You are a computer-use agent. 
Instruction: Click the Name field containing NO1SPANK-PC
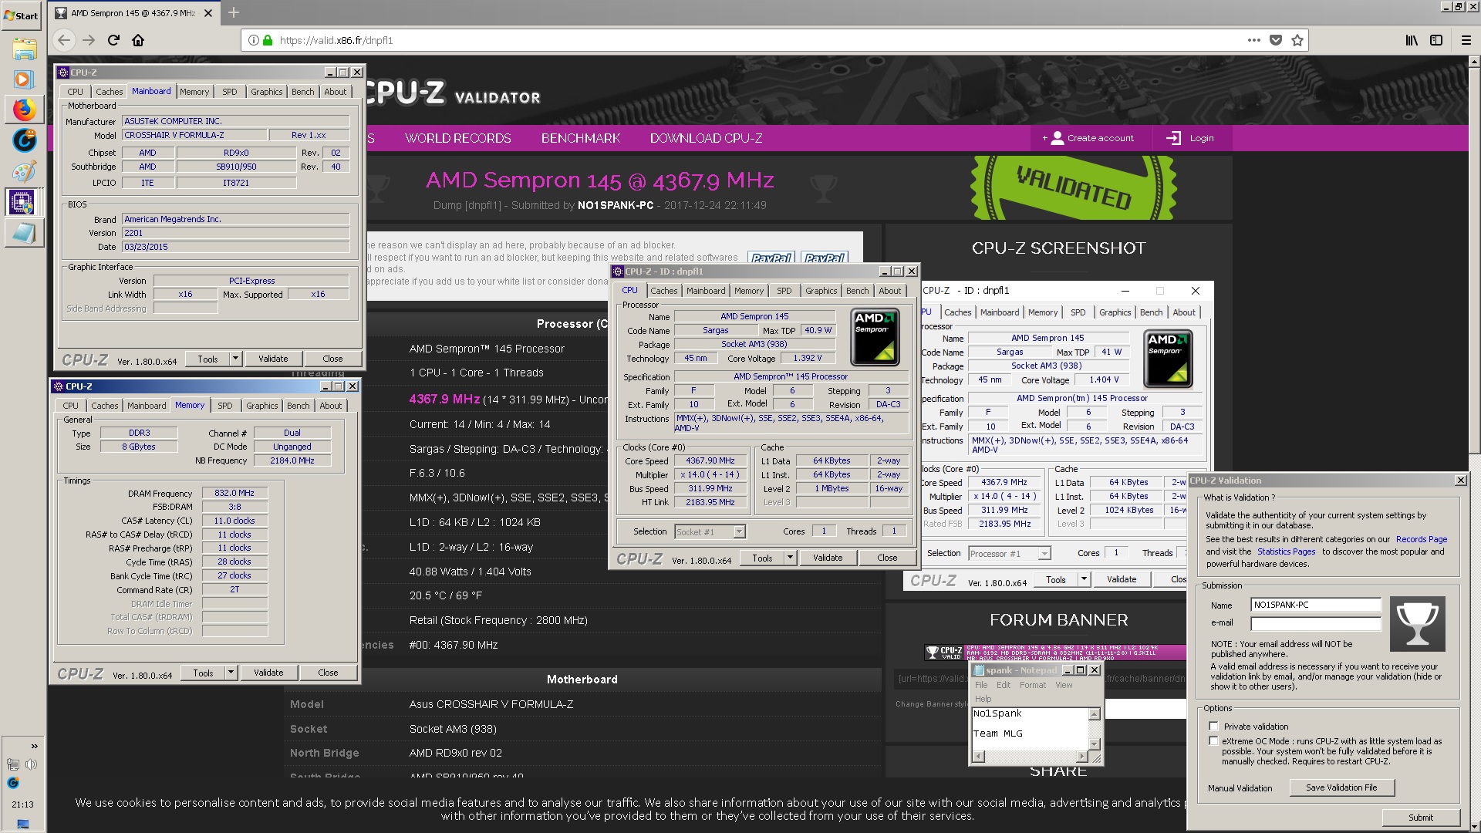pyautogui.click(x=1316, y=605)
